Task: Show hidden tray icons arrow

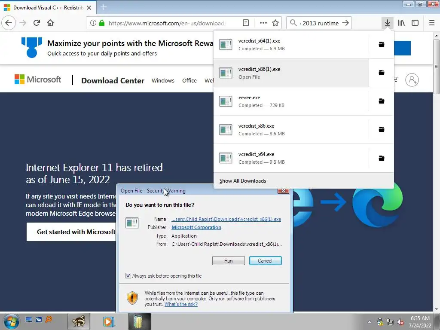Action: pyautogui.click(x=370, y=322)
